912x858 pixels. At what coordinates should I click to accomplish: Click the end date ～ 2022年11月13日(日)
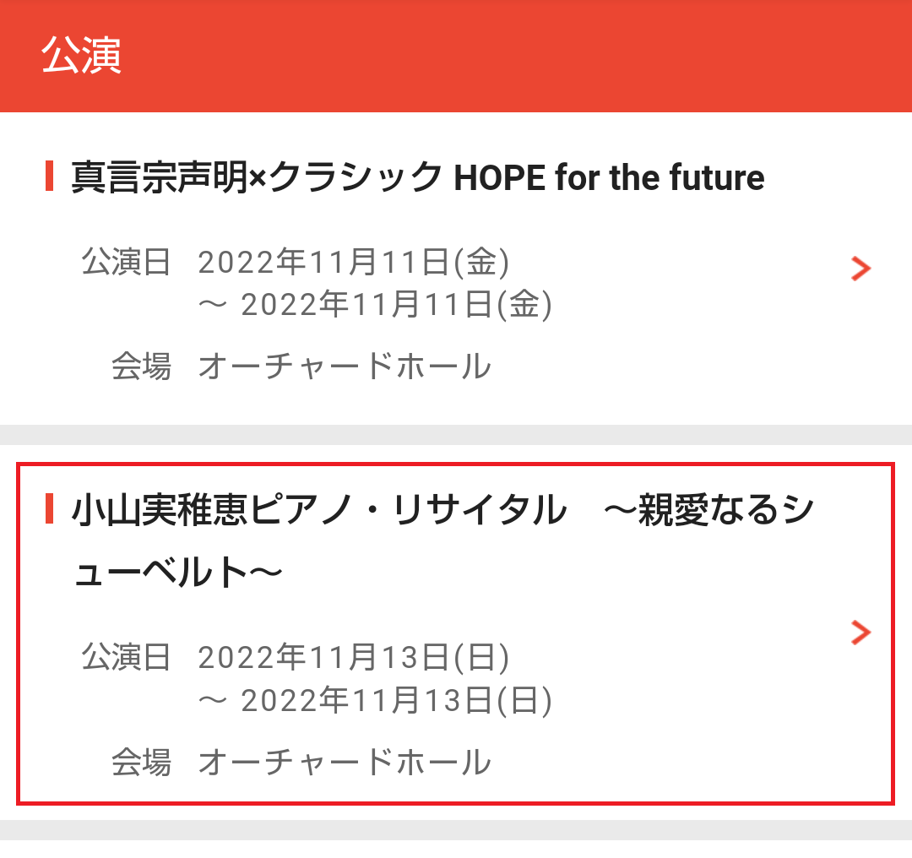[x=375, y=700]
